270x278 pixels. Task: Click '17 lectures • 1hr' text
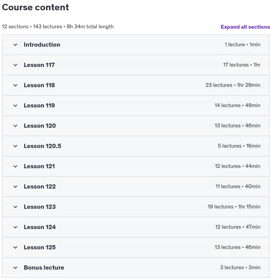click(242, 65)
